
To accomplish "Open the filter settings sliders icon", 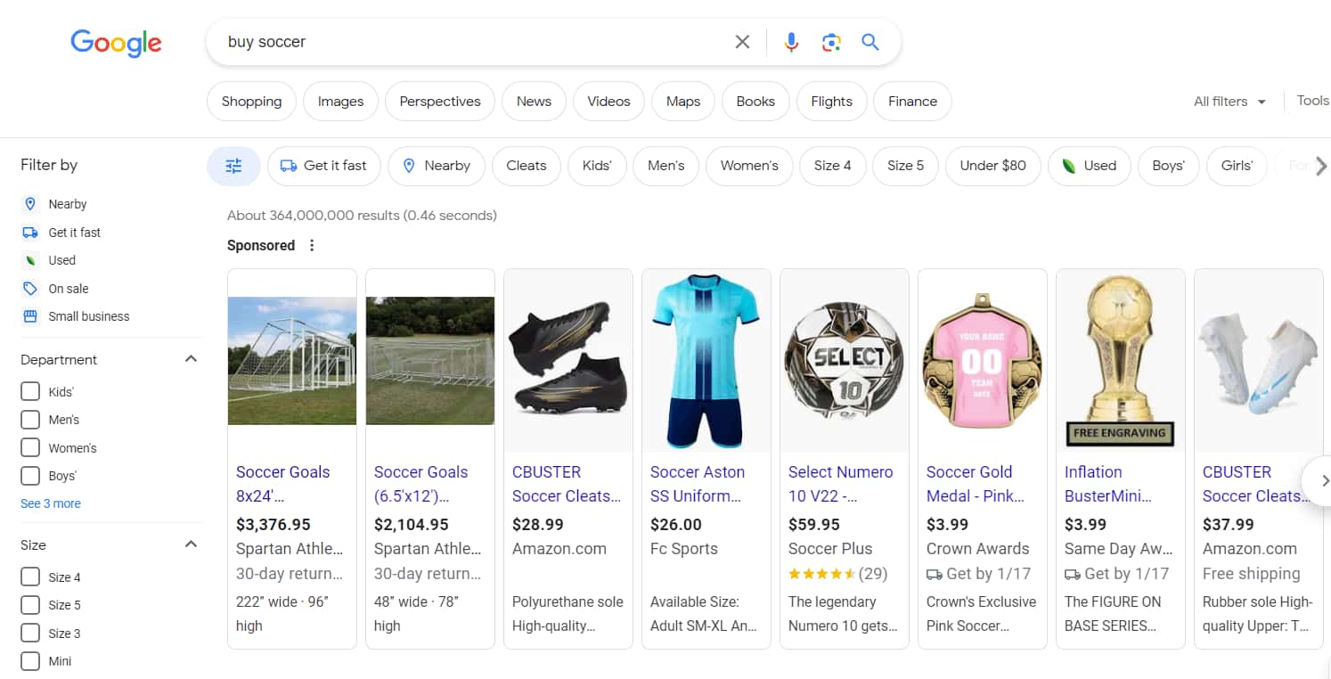I will pyautogui.click(x=233, y=166).
